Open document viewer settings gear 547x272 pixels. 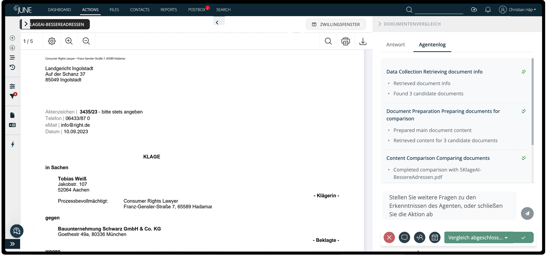[x=52, y=41]
